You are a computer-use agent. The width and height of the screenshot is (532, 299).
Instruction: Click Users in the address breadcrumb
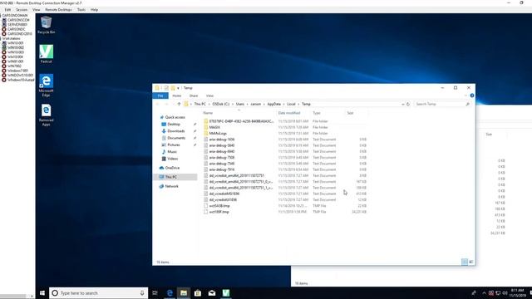[x=240, y=104]
